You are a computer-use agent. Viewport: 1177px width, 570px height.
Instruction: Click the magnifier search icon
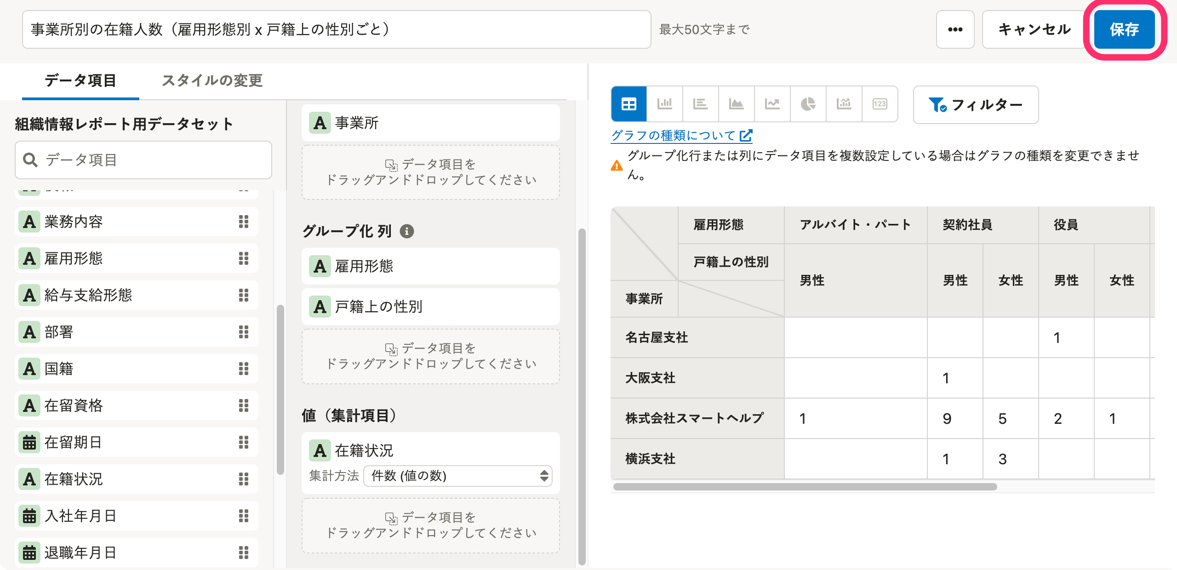[30, 160]
